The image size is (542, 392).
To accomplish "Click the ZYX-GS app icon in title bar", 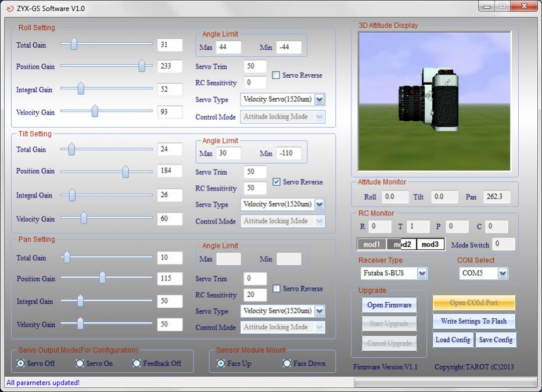I will click(x=9, y=8).
